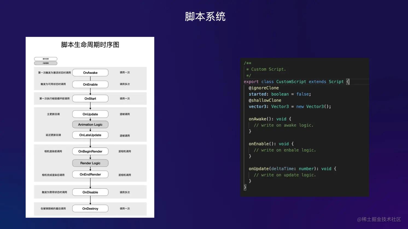Screen dimensions: 408x229
Task: Click the OnDisable lifecycle node
Action: coord(90,192)
